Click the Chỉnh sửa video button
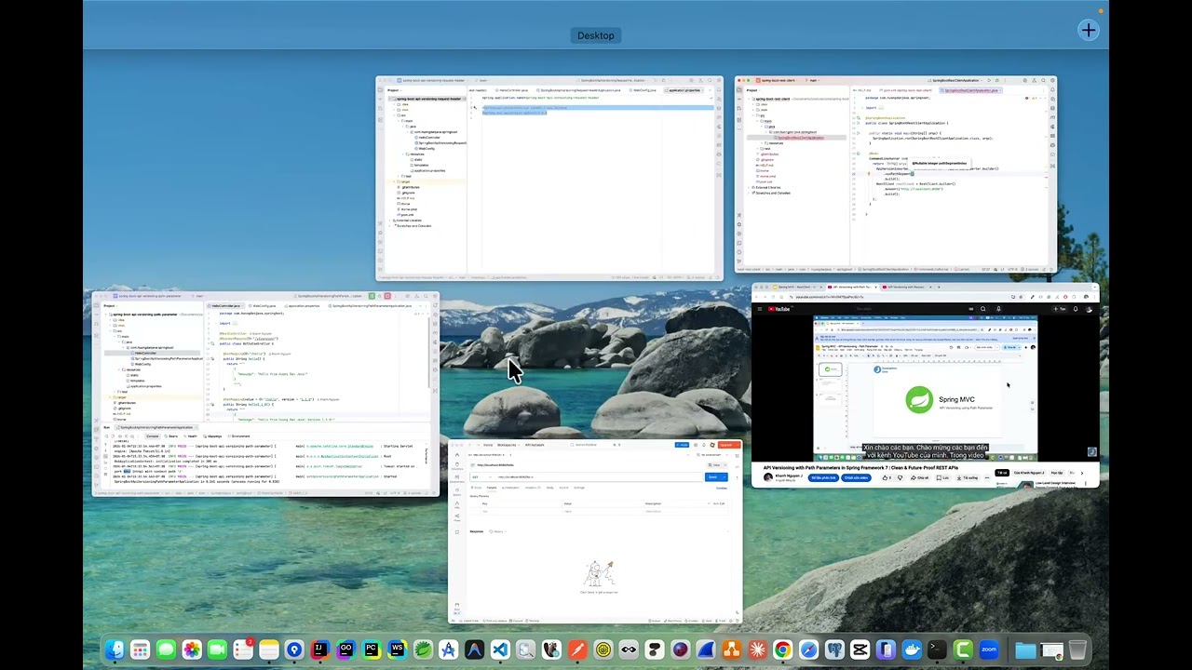The width and height of the screenshot is (1192, 670). pyautogui.click(x=856, y=477)
